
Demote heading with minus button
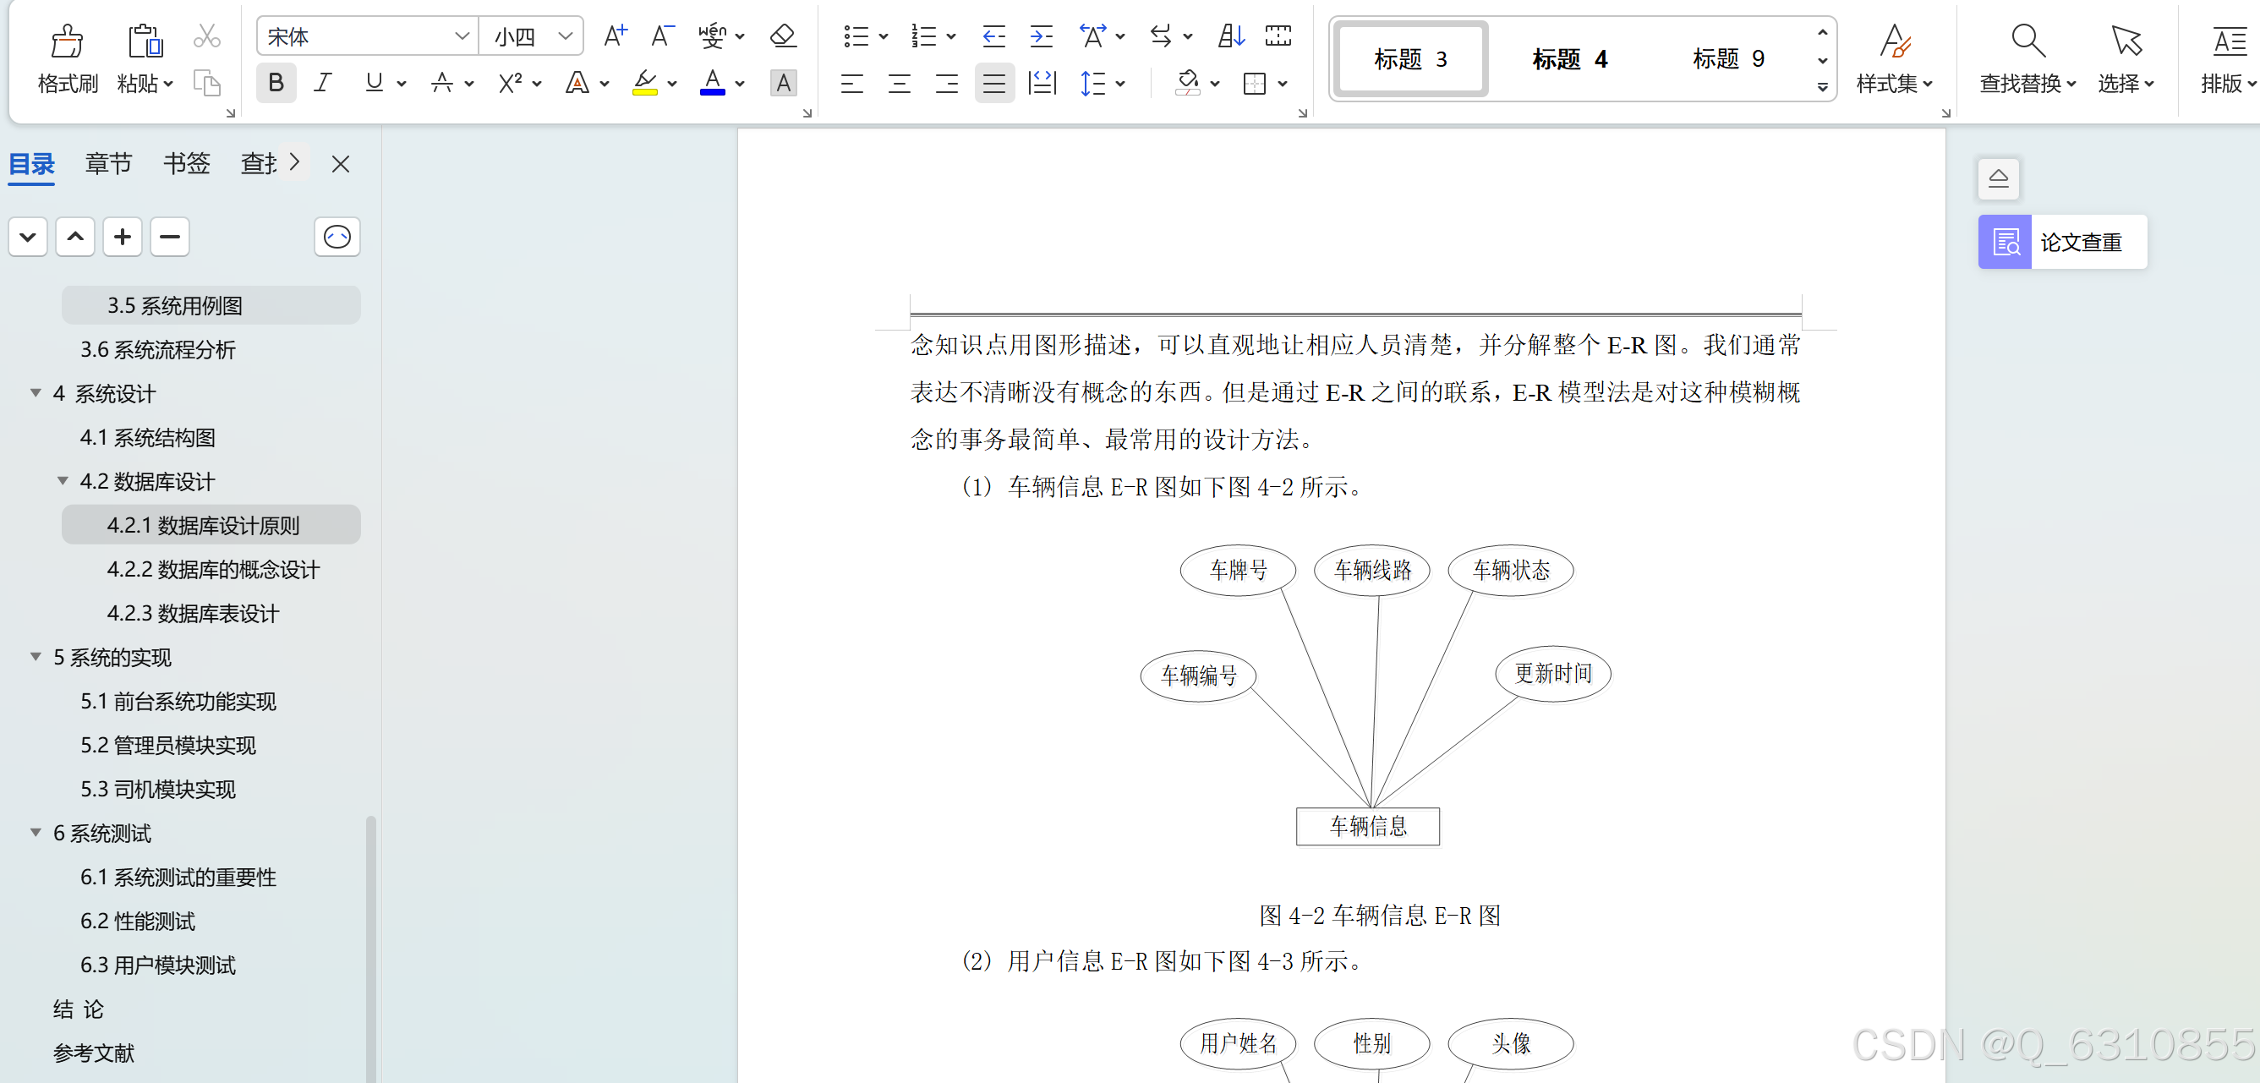(x=170, y=237)
